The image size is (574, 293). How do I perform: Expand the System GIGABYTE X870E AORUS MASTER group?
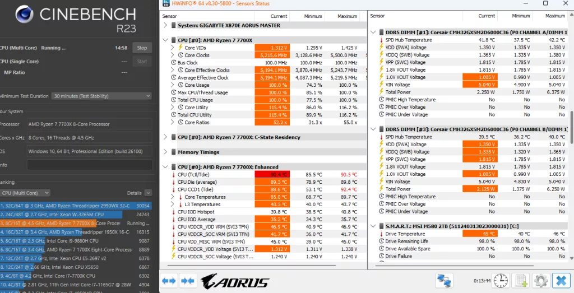[x=165, y=25]
